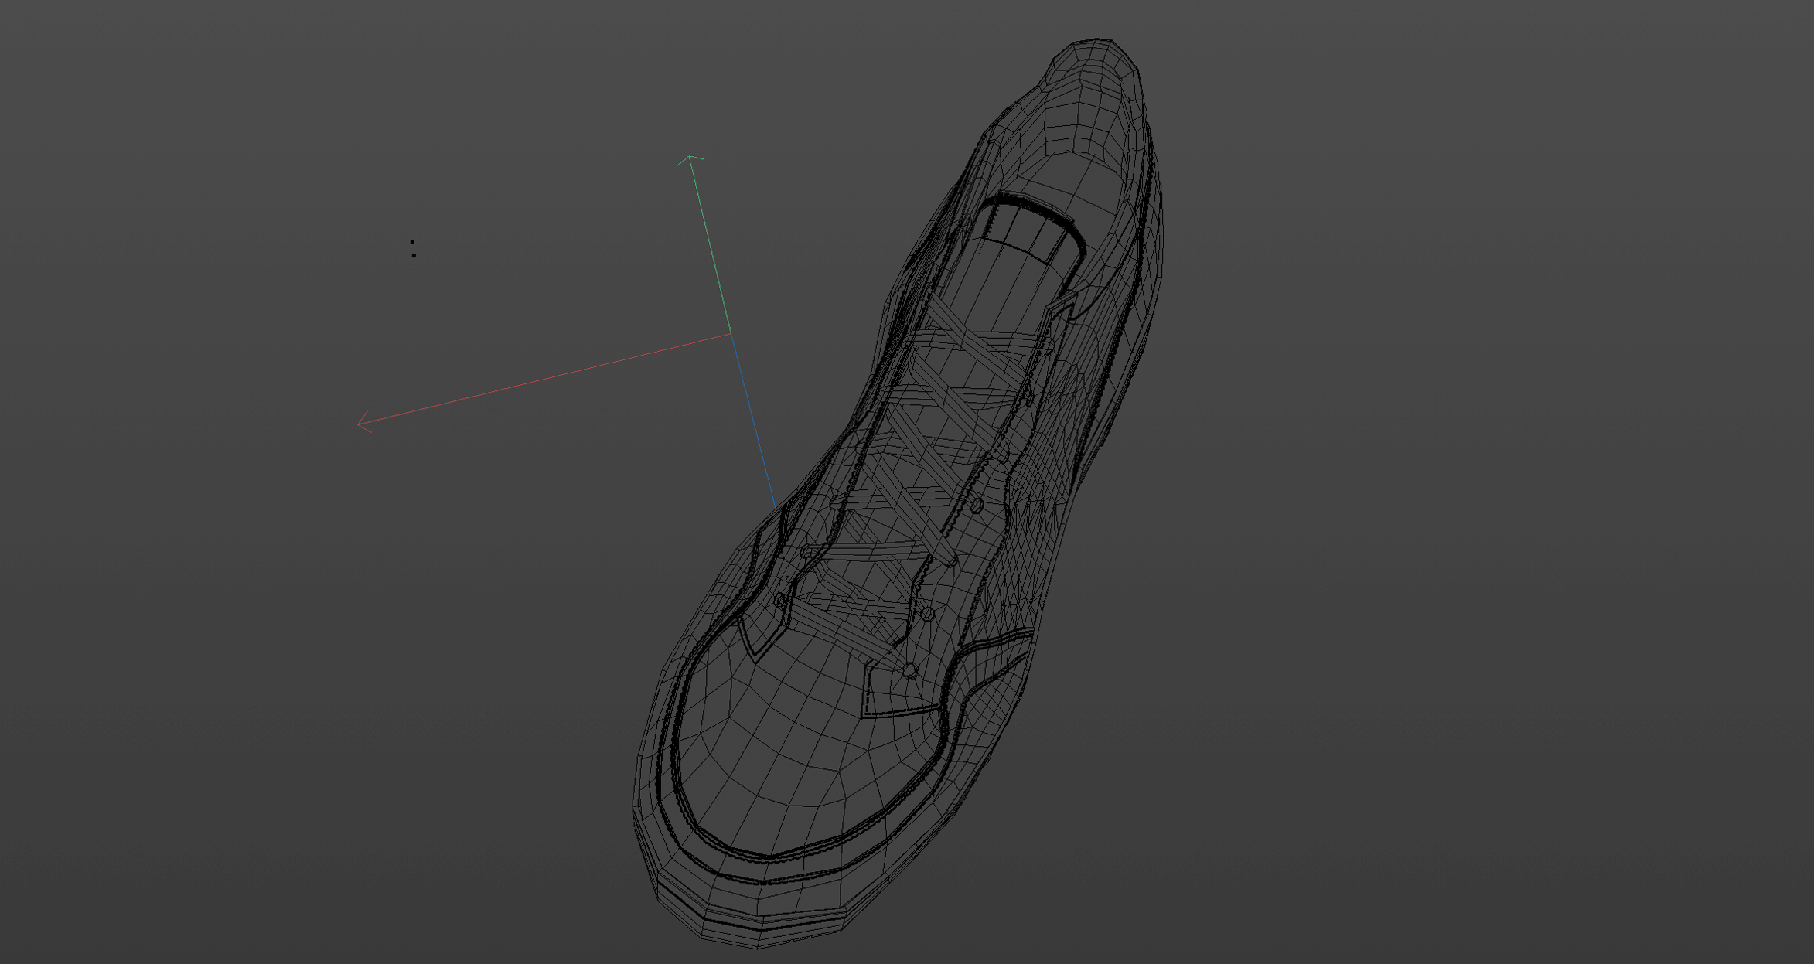Select the green Y-axis line shaft
1814x964 pixels.
tap(711, 246)
